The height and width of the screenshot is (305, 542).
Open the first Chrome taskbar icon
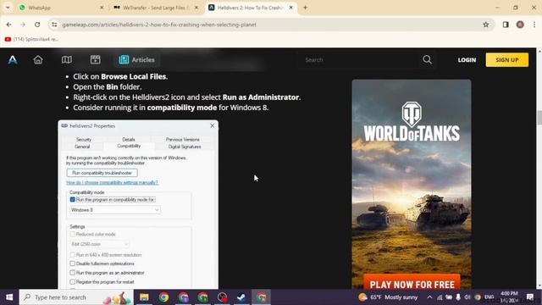(x=163, y=297)
